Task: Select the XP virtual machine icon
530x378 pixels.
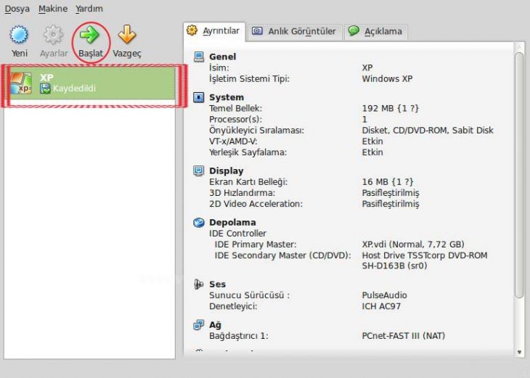Action: (x=21, y=83)
